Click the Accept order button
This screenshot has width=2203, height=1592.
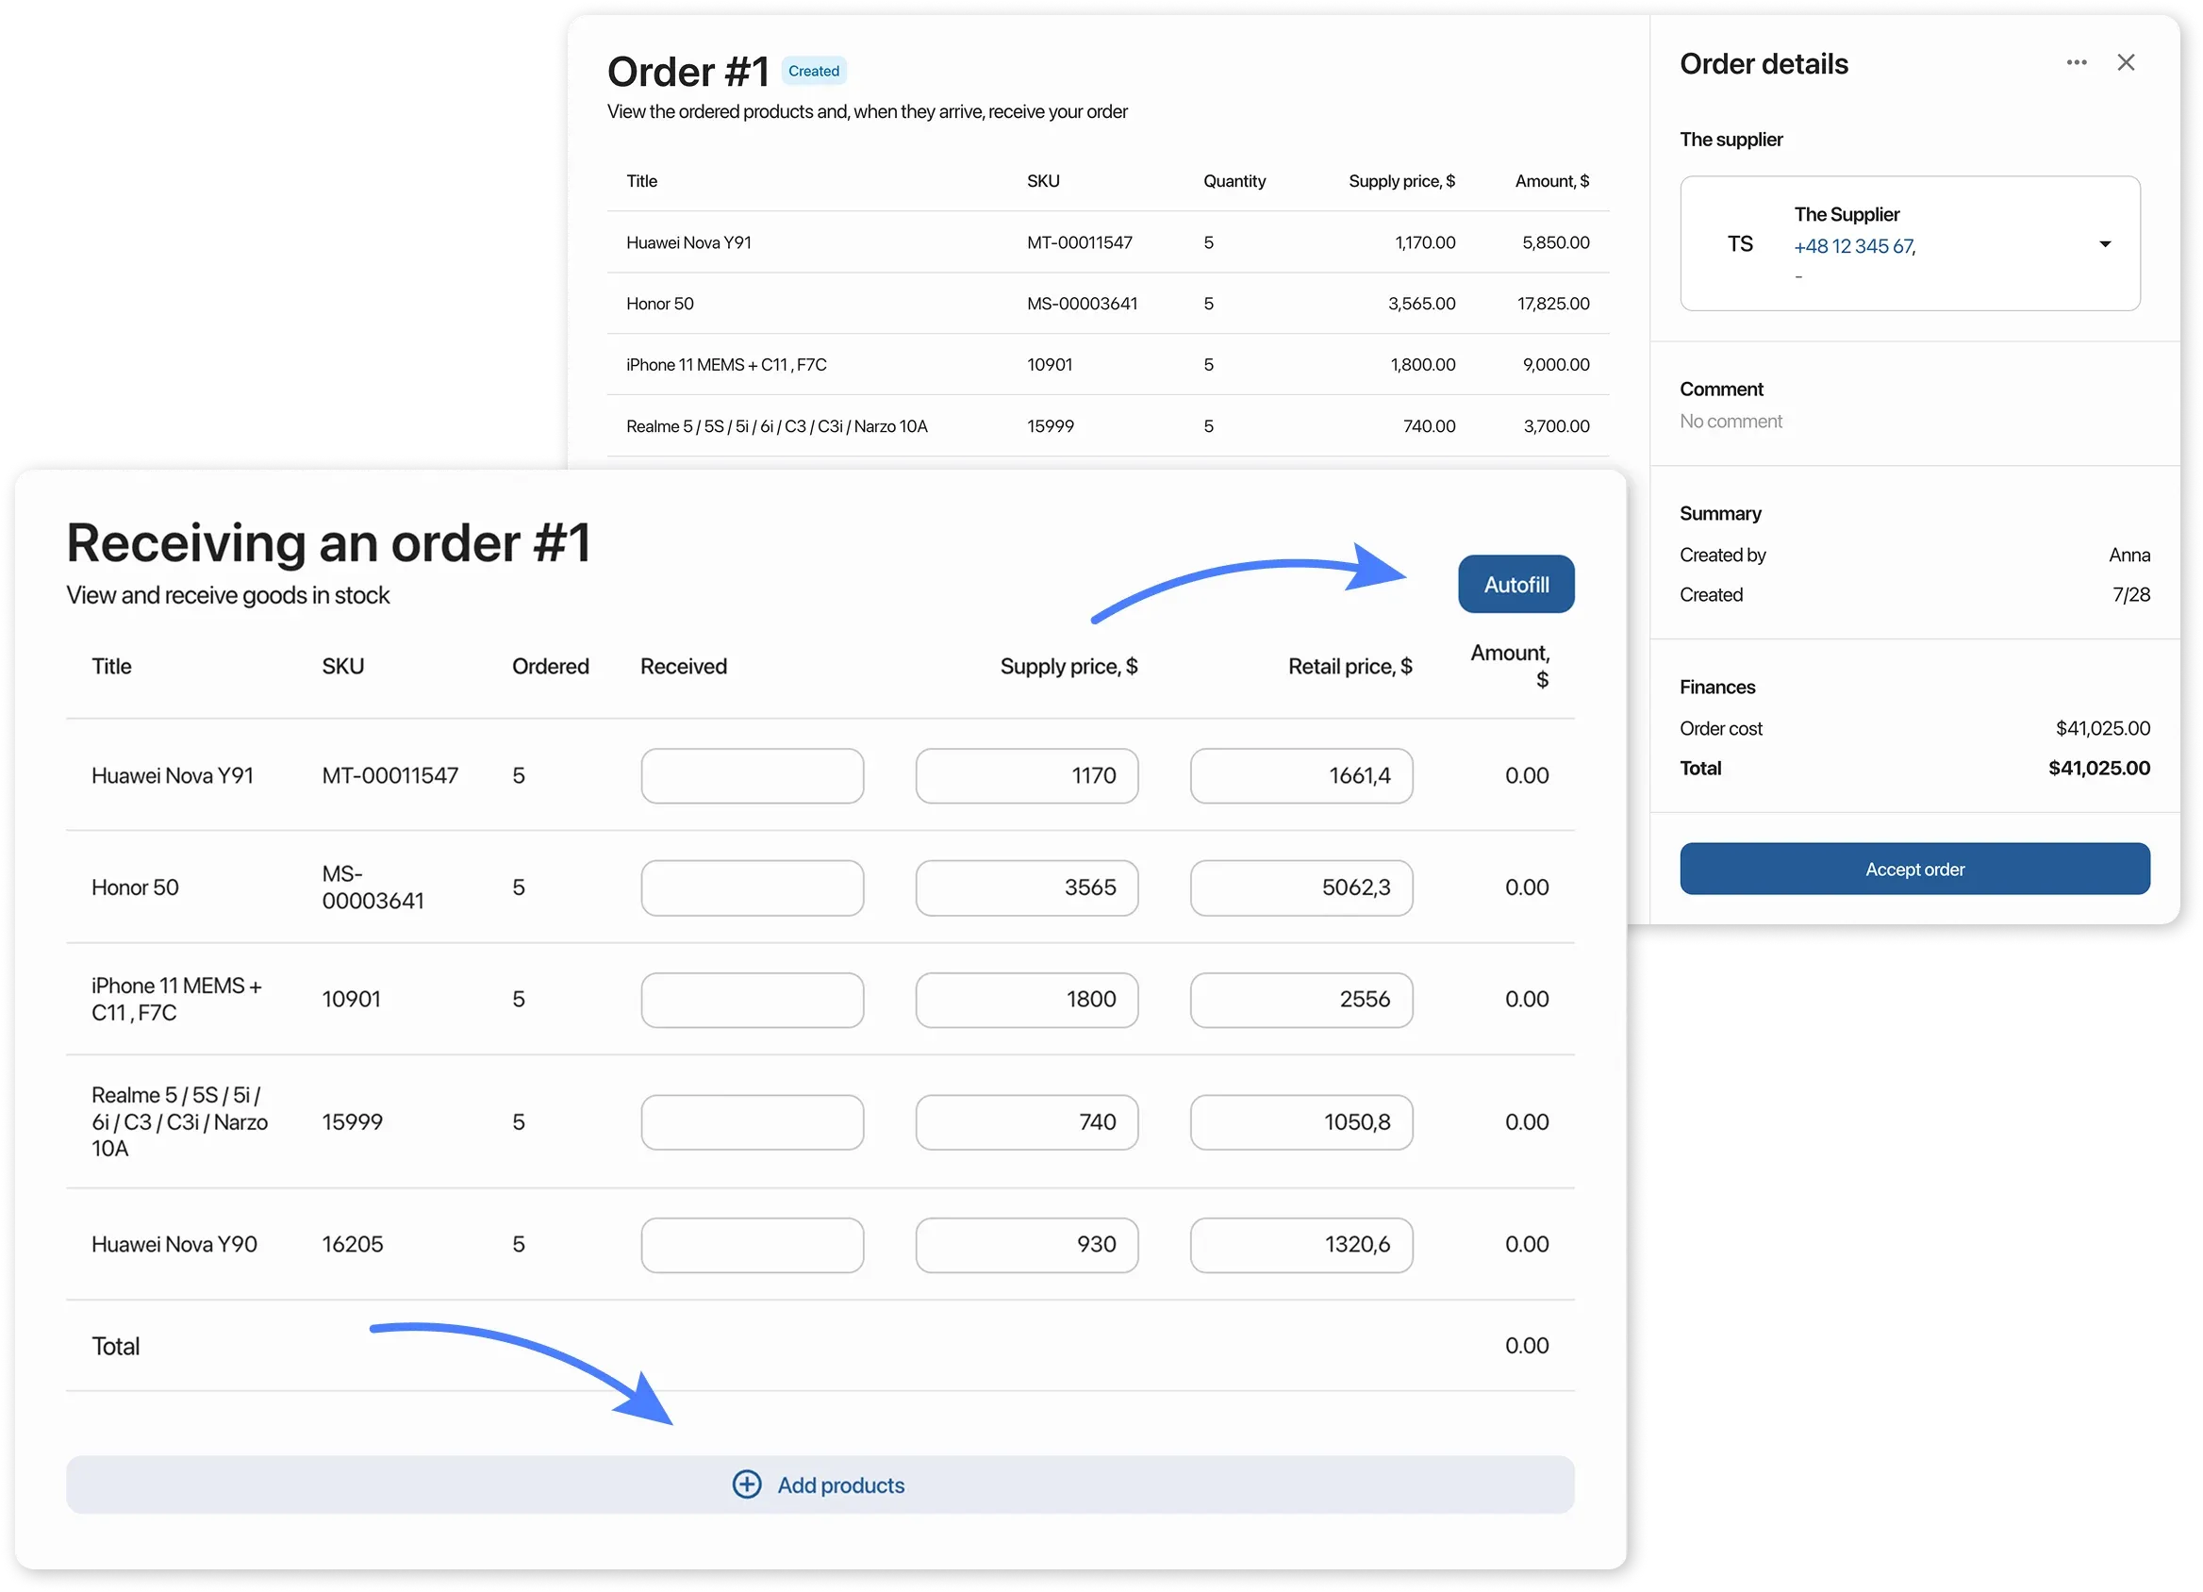pos(1913,869)
